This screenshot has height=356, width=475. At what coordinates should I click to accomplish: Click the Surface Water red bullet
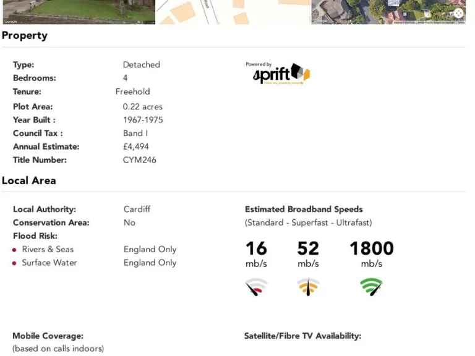click(x=14, y=263)
